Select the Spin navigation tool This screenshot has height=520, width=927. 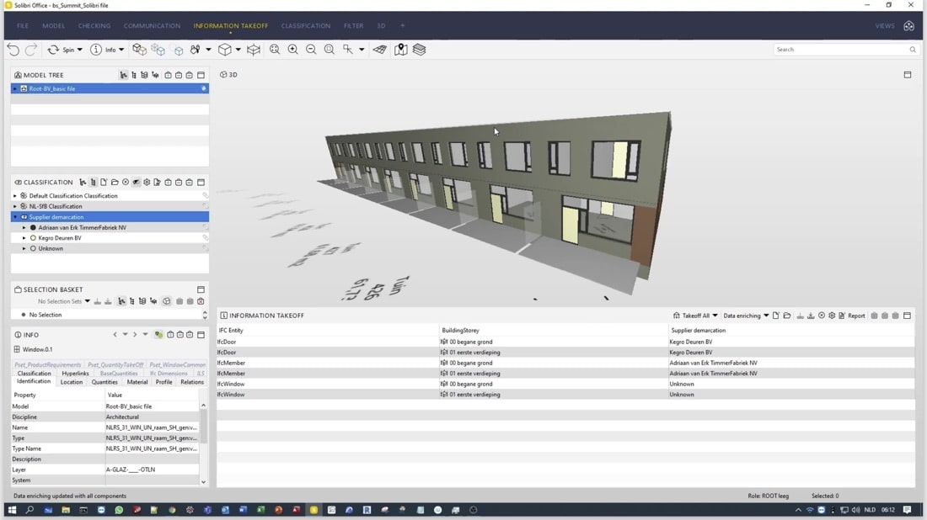[x=66, y=49]
